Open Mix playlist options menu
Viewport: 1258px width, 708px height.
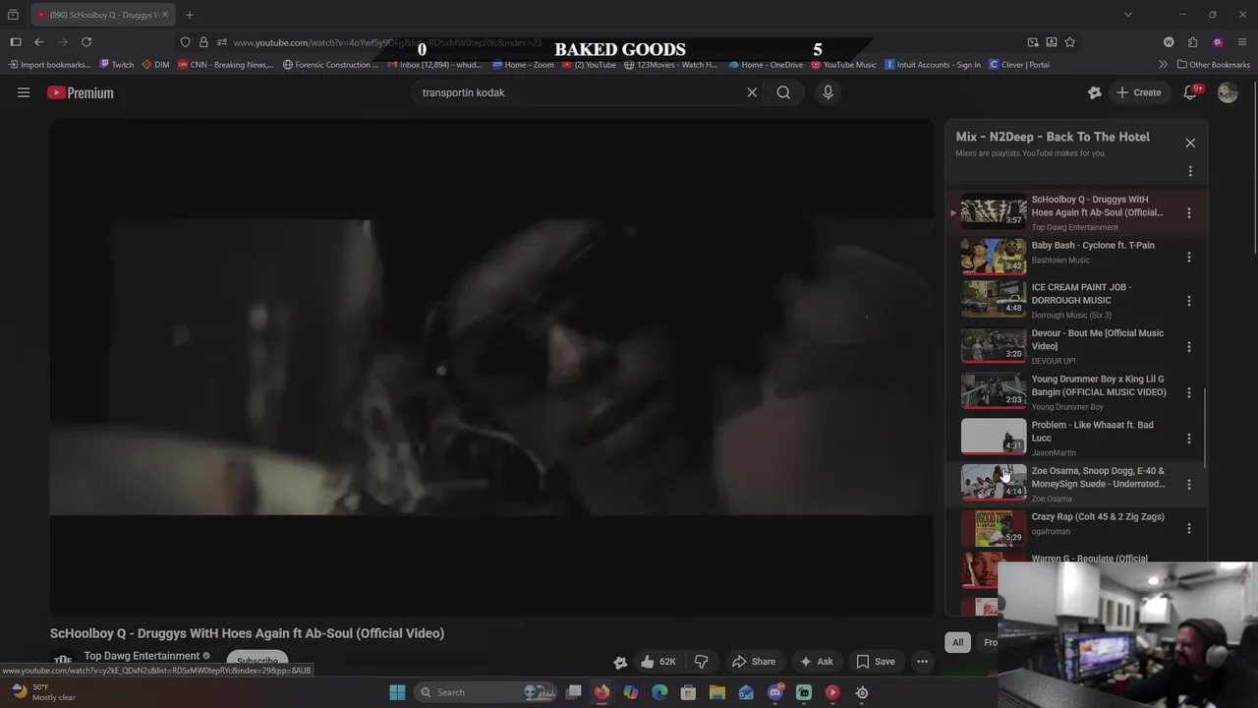[1190, 172]
